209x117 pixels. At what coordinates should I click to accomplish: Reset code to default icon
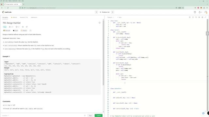point(196,17)
